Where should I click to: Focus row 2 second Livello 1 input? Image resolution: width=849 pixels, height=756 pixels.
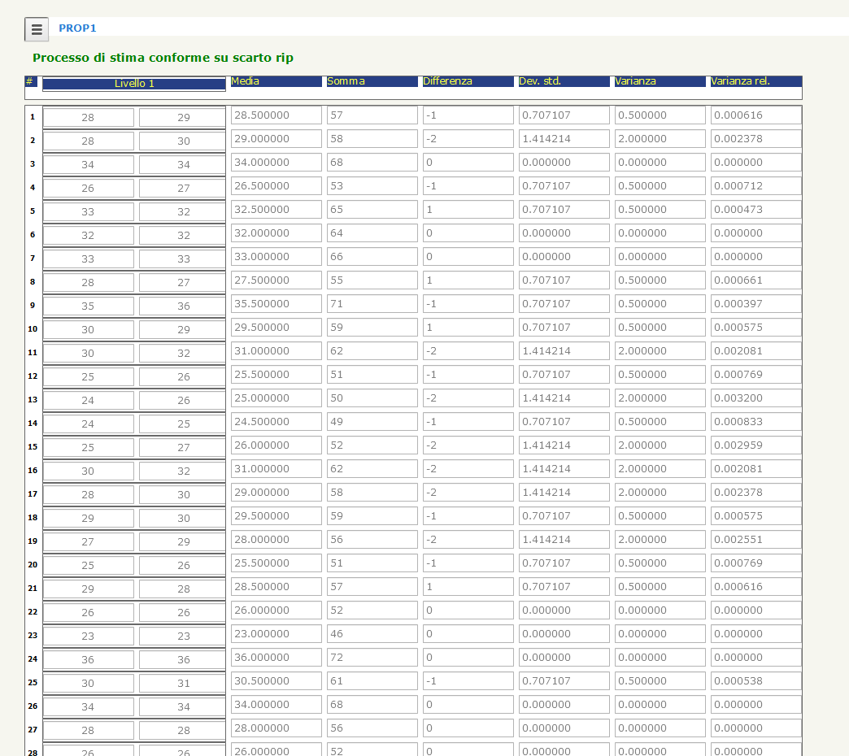[x=183, y=141]
